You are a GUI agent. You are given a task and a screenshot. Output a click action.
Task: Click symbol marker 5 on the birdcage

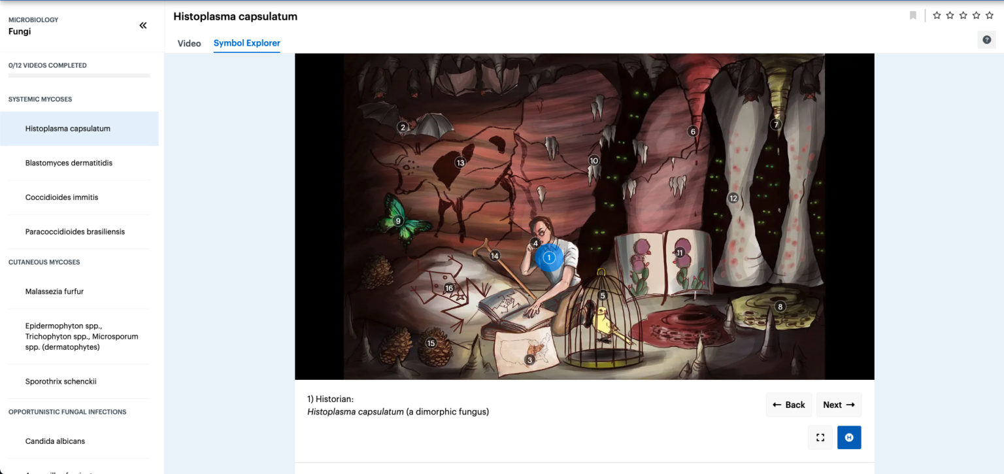point(603,296)
